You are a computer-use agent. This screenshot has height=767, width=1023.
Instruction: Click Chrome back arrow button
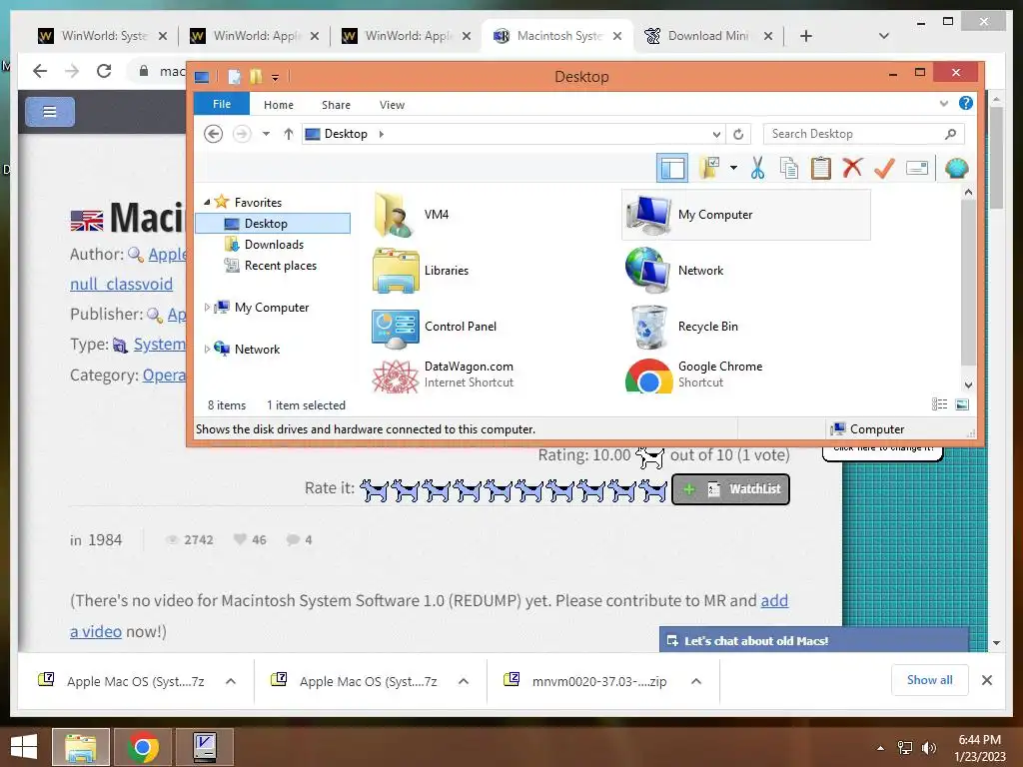click(40, 71)
